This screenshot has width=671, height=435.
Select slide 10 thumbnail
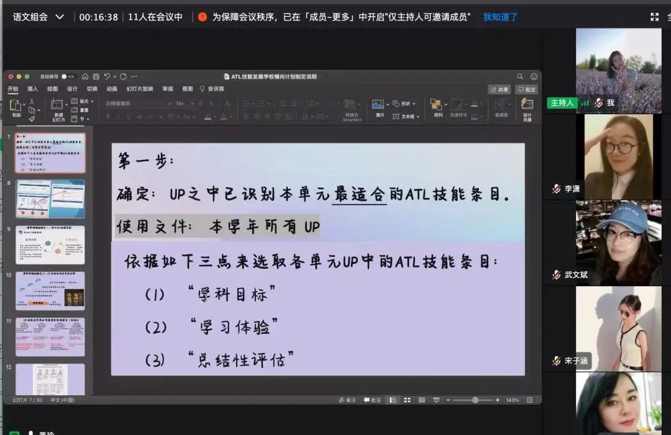pyautogui.click(x=50, y=291)
